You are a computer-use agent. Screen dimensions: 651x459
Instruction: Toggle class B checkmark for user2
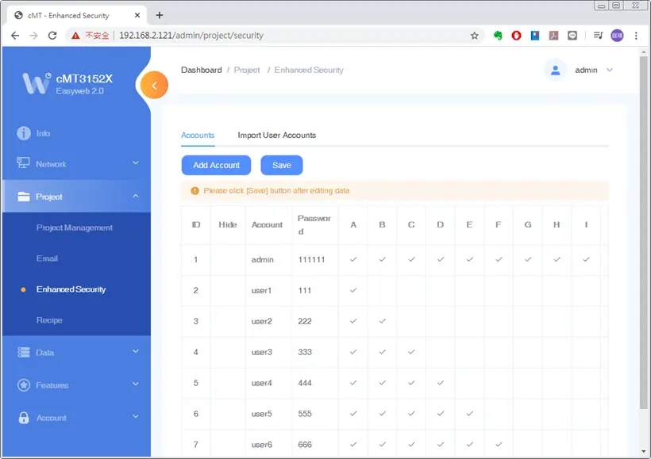(383, 321)
